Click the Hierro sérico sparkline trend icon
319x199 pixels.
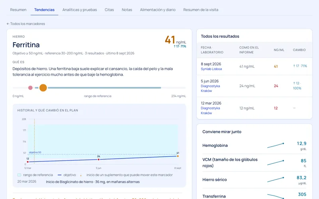tap(276, 179)
